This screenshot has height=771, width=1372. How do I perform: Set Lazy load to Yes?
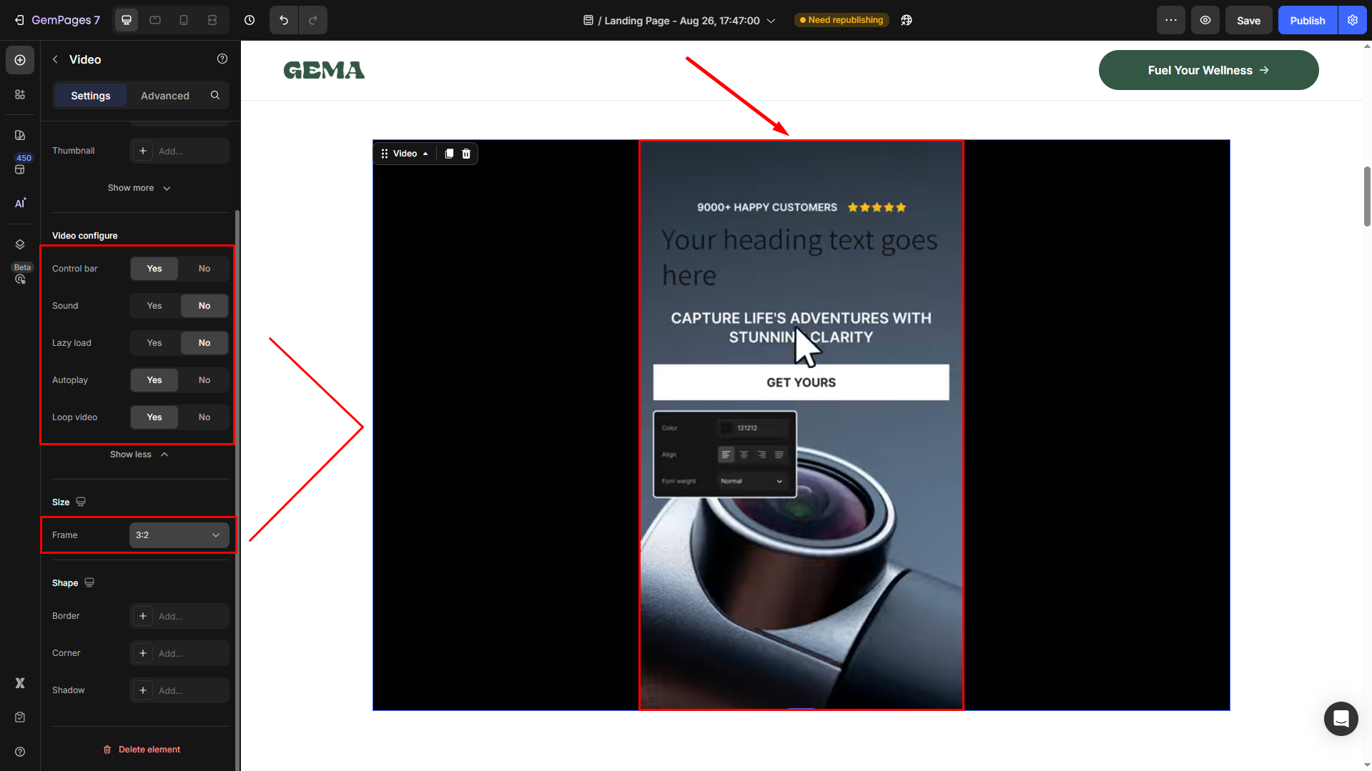(154, 343)
